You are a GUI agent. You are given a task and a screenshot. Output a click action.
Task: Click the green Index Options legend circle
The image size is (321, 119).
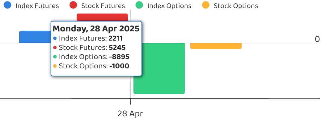[139, 5]
